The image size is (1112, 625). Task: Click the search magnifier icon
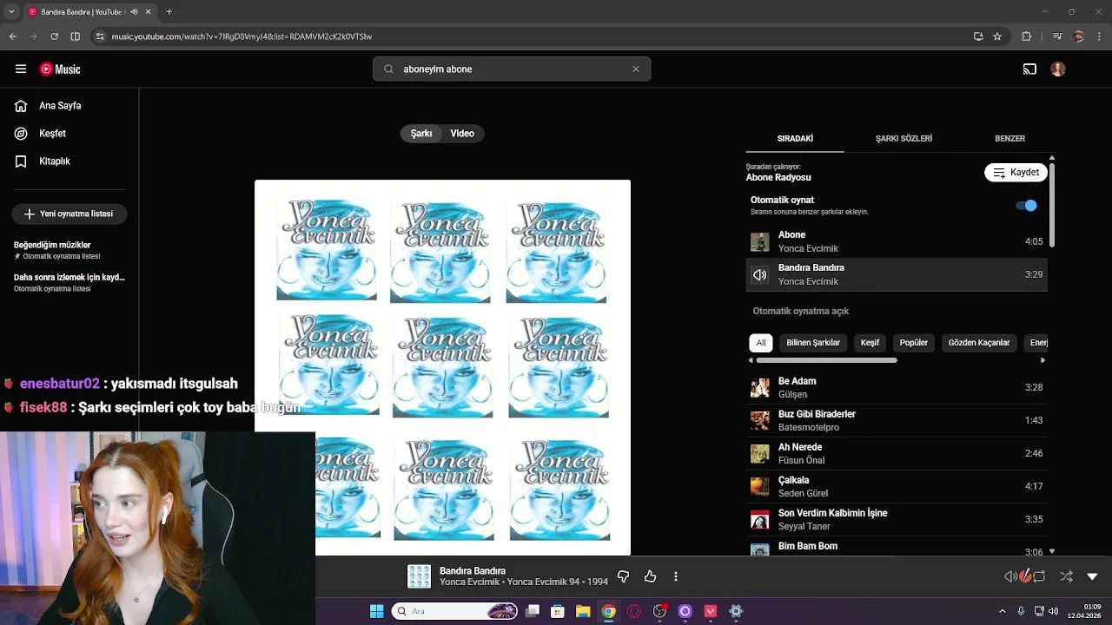388,69
